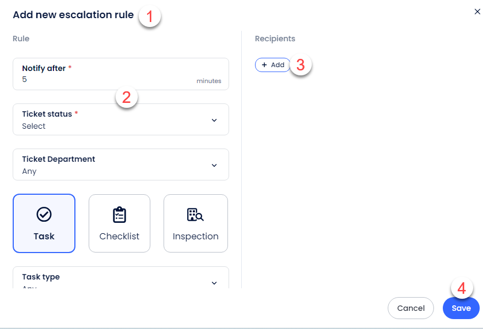Screen dimensions: 483x329
Task: Click the Select placeholder under Ticket status
Action: [34, 126]
